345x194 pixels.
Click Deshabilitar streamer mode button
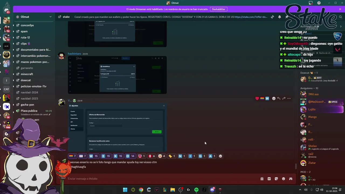(218, 9)
